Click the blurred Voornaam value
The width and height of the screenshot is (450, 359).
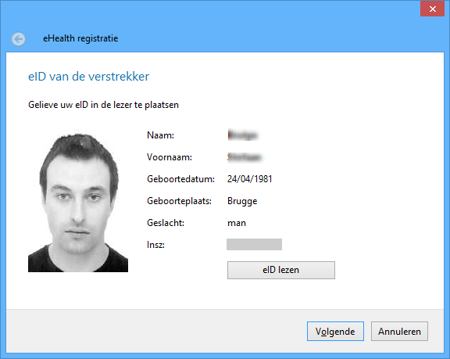(245, 157)
